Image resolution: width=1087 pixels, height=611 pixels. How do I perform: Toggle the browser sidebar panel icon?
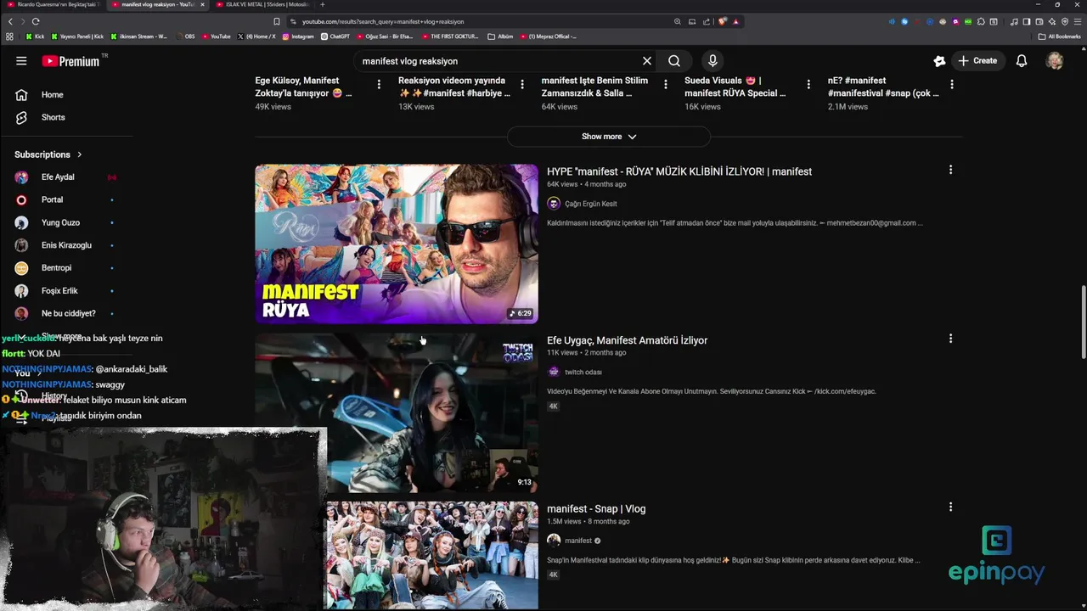pos(1027,21)
